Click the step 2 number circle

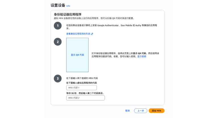click(x=58, y=42)
